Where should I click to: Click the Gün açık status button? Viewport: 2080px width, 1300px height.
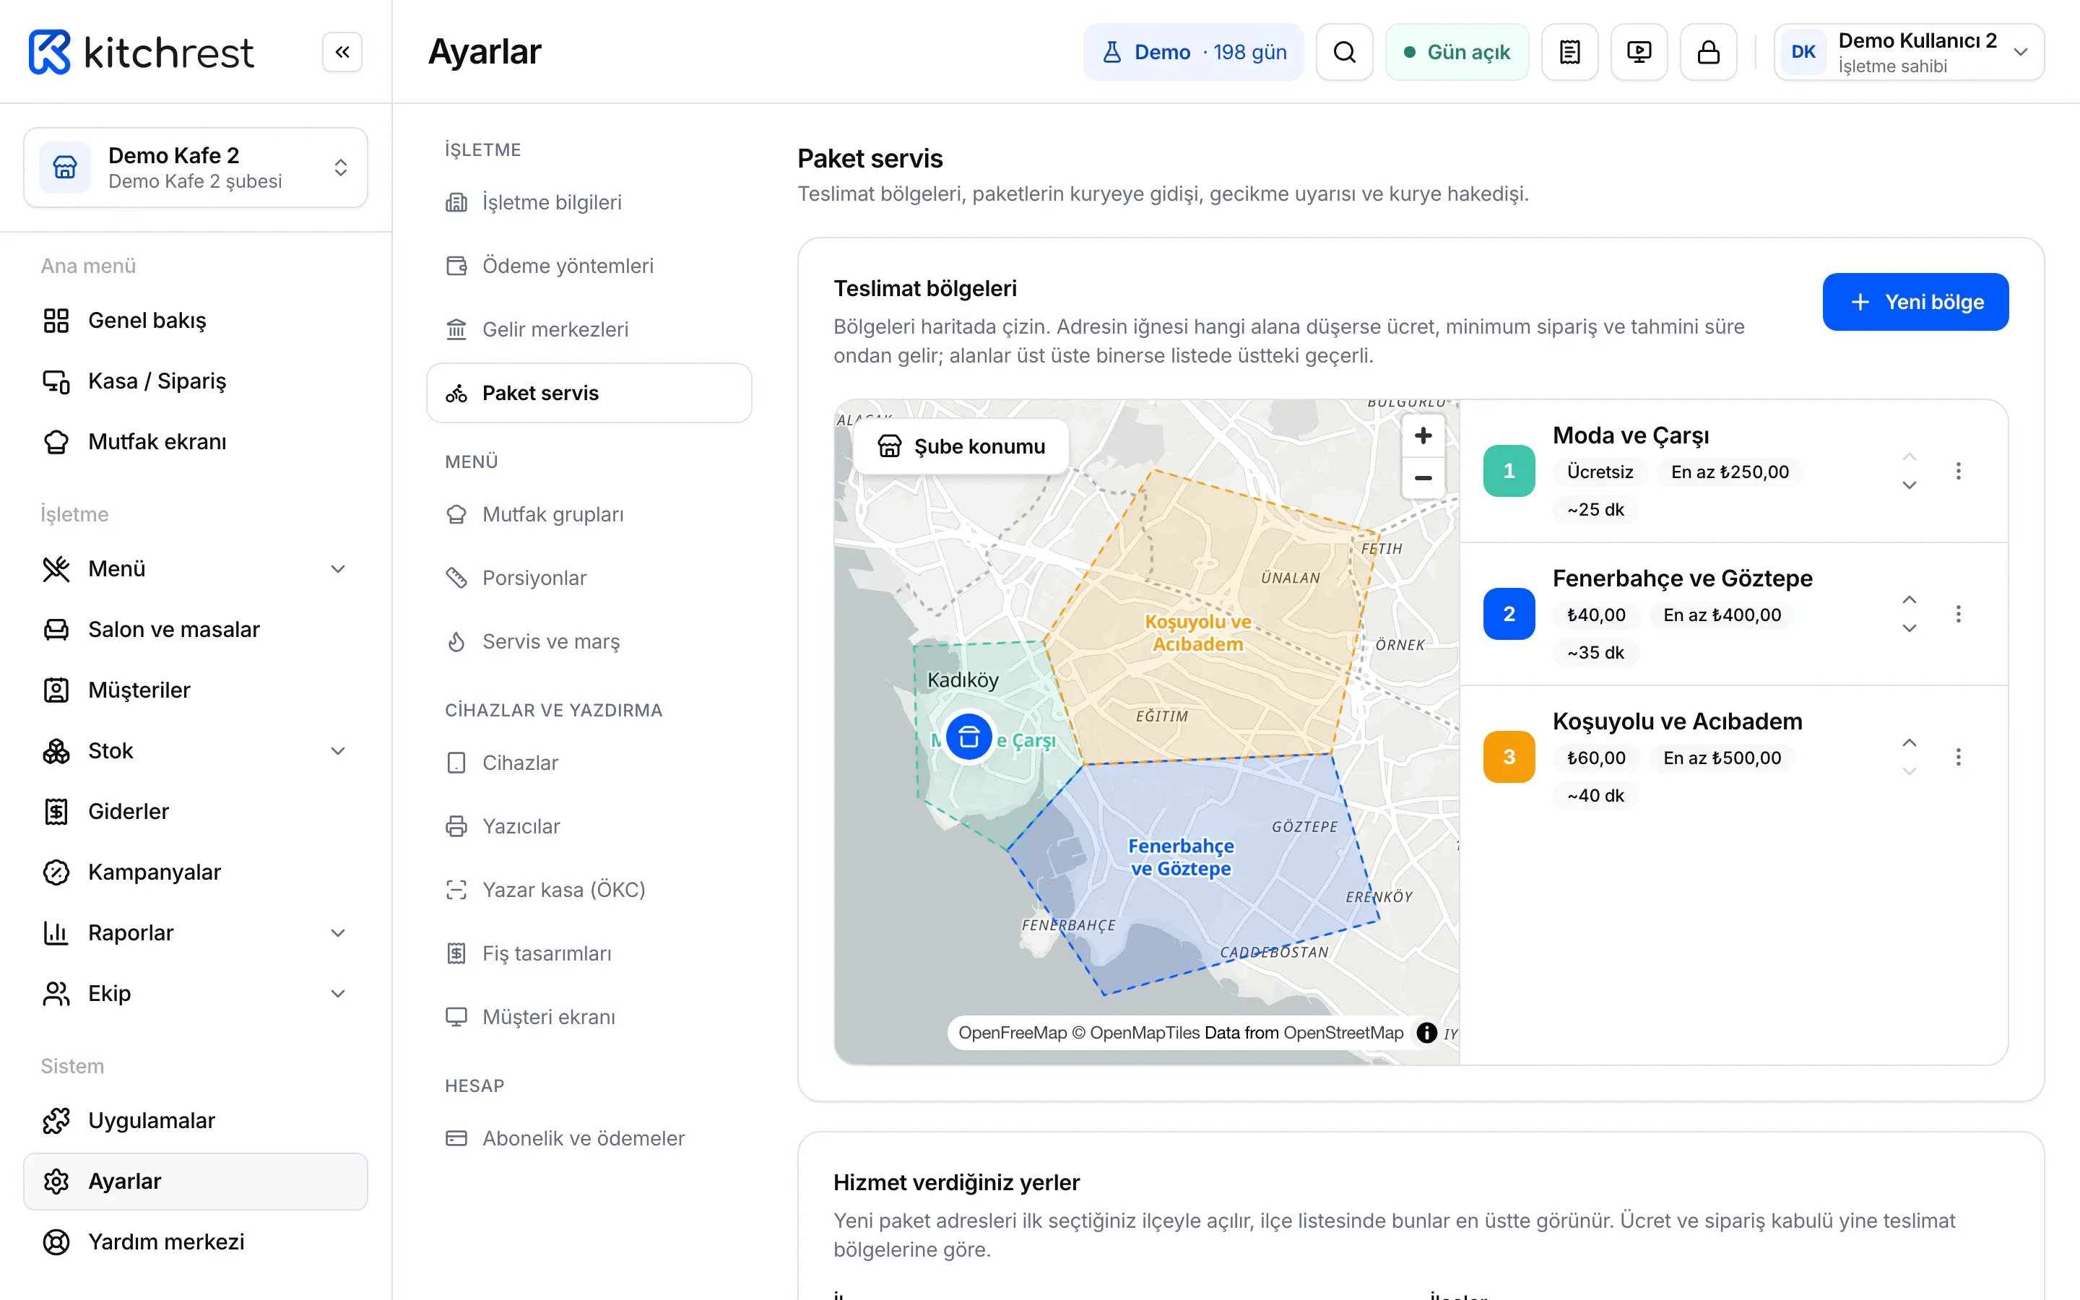1457,53
